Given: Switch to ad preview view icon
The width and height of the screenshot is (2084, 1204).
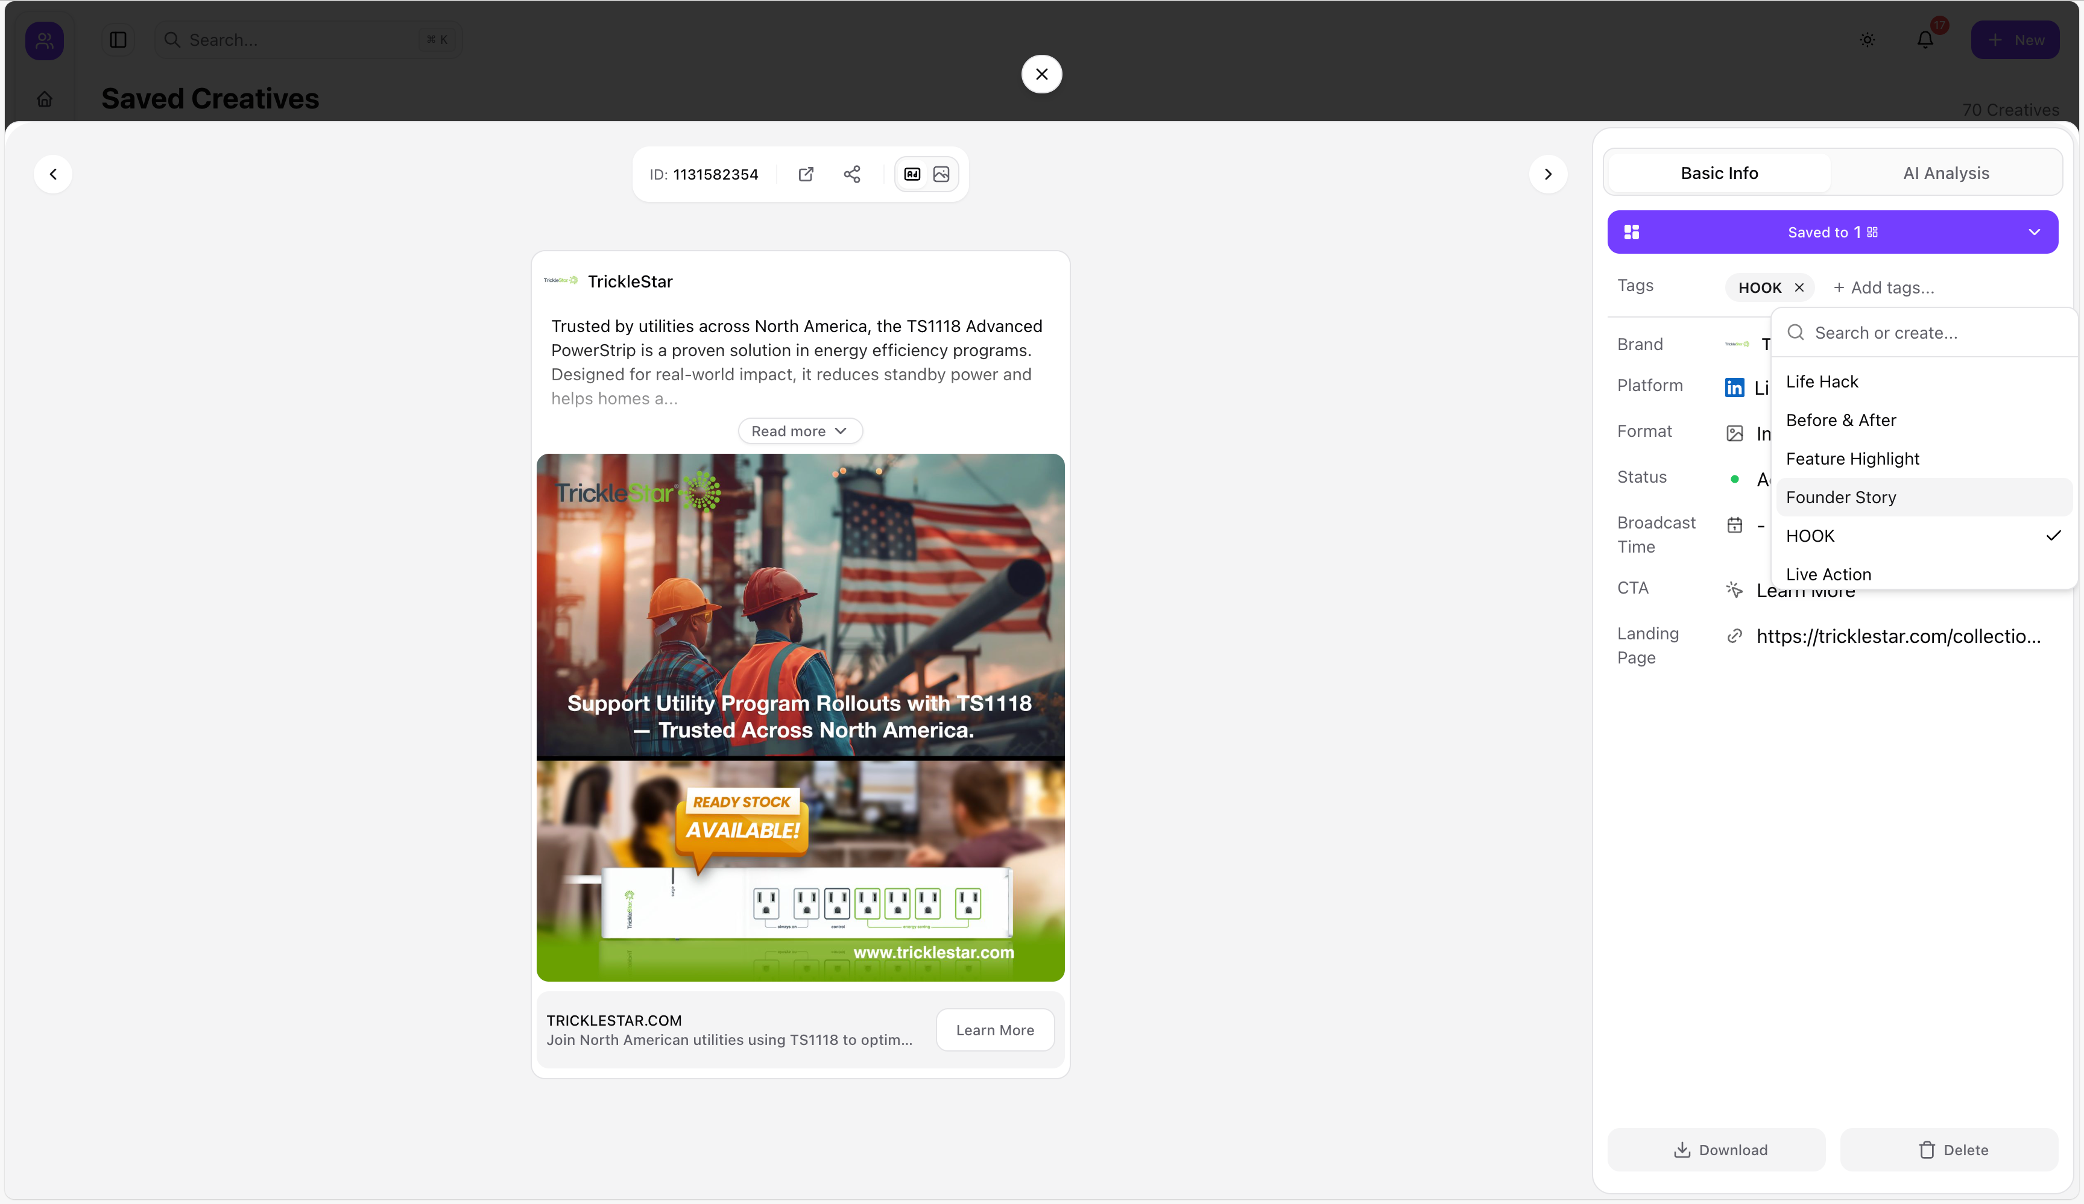Looking at the screenshot, I should click(912, 174).
